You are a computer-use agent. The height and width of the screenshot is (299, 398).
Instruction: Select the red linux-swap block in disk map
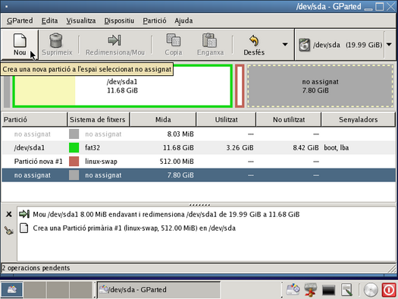click(x=240, y=86)
